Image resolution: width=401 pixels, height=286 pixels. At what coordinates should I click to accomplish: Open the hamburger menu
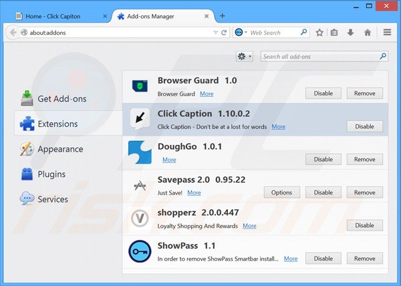click(387, 32)
